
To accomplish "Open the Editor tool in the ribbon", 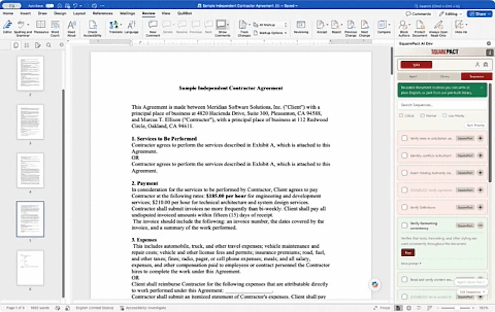I will point(7,27).
